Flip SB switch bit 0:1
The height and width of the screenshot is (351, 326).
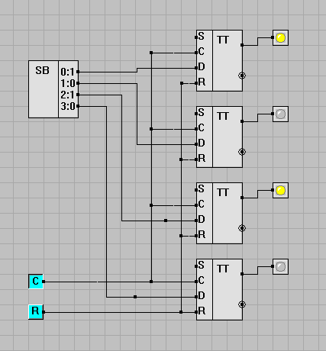coord(67,72)
